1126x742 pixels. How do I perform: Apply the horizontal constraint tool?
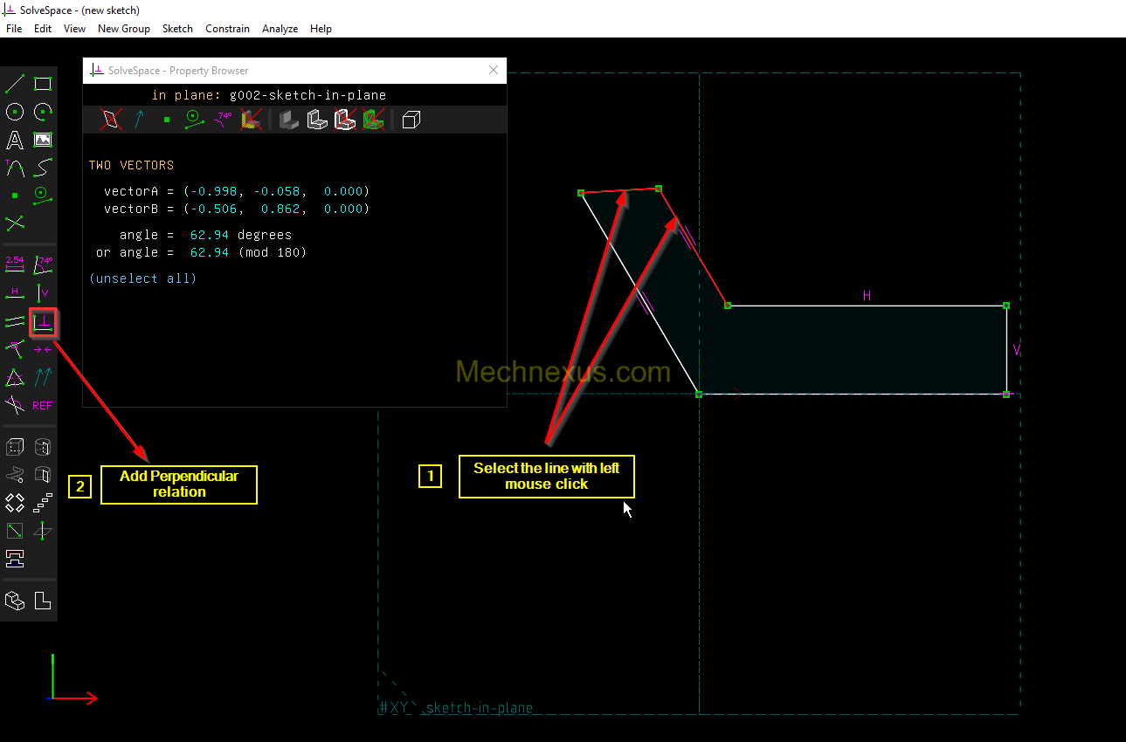pyautogui.click(x=15, y=292)
